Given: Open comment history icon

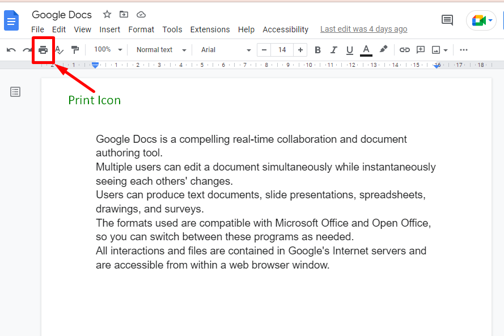Looking at the screenshot, I should pos(447,20).
